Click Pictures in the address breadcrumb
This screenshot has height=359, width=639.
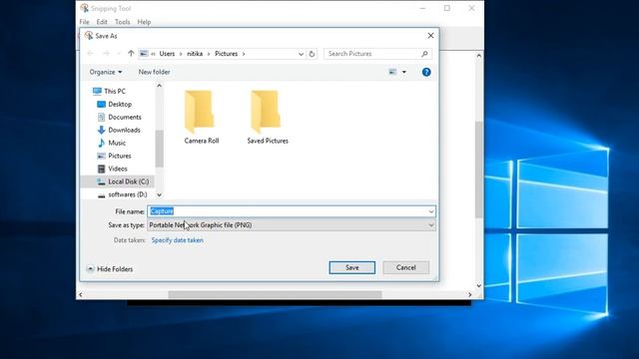point(227,54)
